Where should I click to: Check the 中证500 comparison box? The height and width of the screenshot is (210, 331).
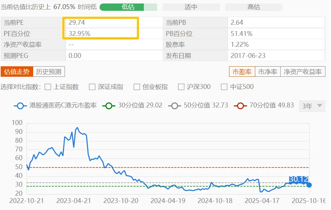[x=225, y=87]
